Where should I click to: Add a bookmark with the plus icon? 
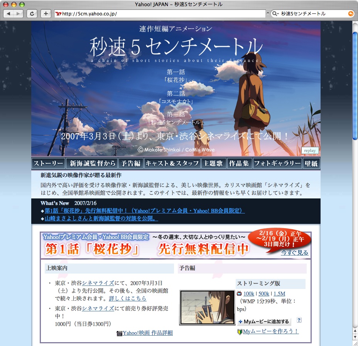[x=46, y=14]
